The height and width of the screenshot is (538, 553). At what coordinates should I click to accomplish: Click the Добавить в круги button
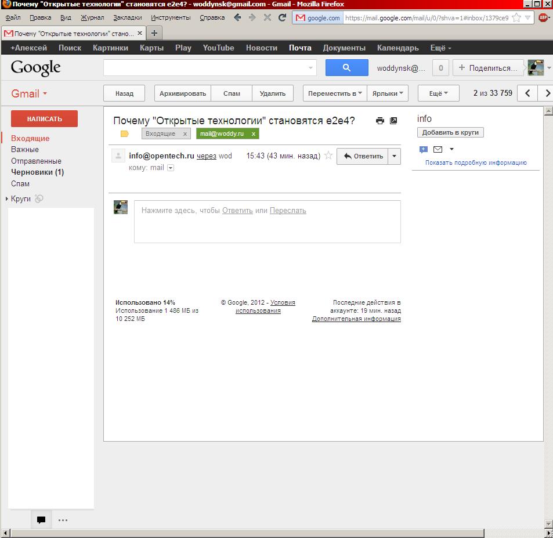coord(450,132)
